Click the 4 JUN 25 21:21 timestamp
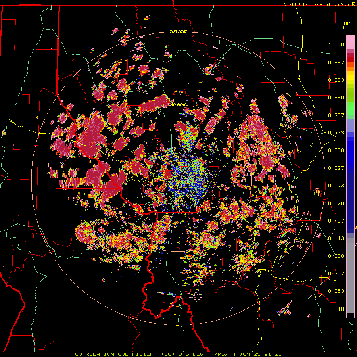Viewport: 357px width, 357px height. click(257, 354)
